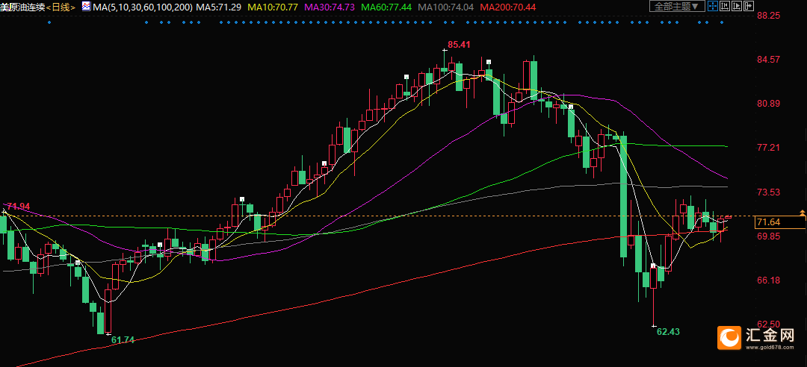Click the 美原油连续 contract title

coord(22,7)
